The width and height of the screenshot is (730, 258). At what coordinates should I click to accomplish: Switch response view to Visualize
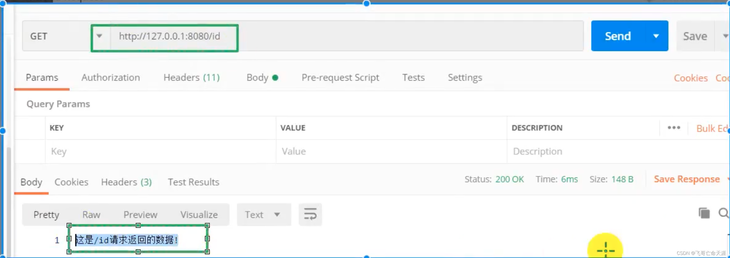[x=199, y=215]
